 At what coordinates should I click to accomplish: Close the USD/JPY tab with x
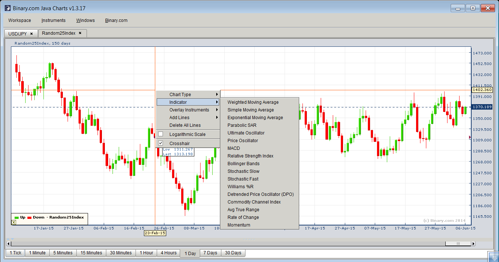[x=31, y=34]
